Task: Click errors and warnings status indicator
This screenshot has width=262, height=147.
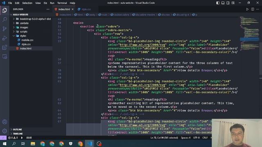Action: tap(13, 138)
